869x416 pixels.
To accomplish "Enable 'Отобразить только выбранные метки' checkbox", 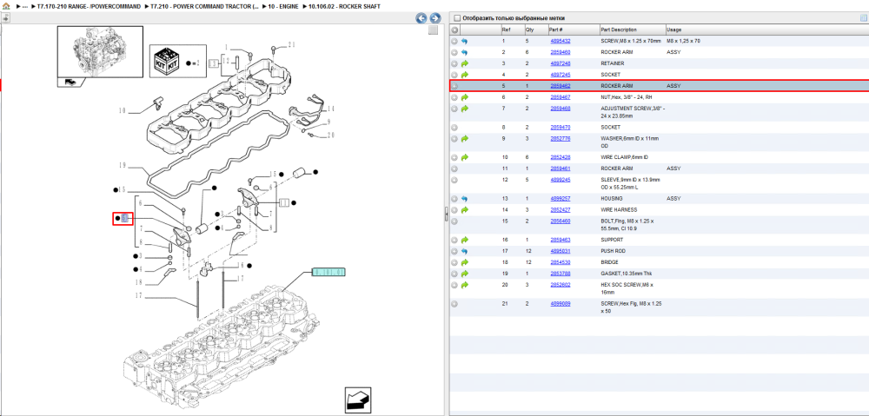I will pos(457,18).
